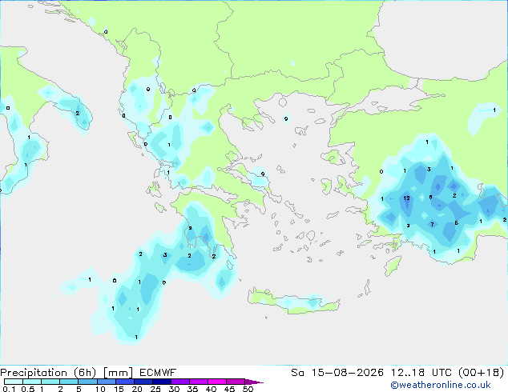Click the legend label '40'
This screenshot has width=508, height=392.
click(x=211, y=389)
